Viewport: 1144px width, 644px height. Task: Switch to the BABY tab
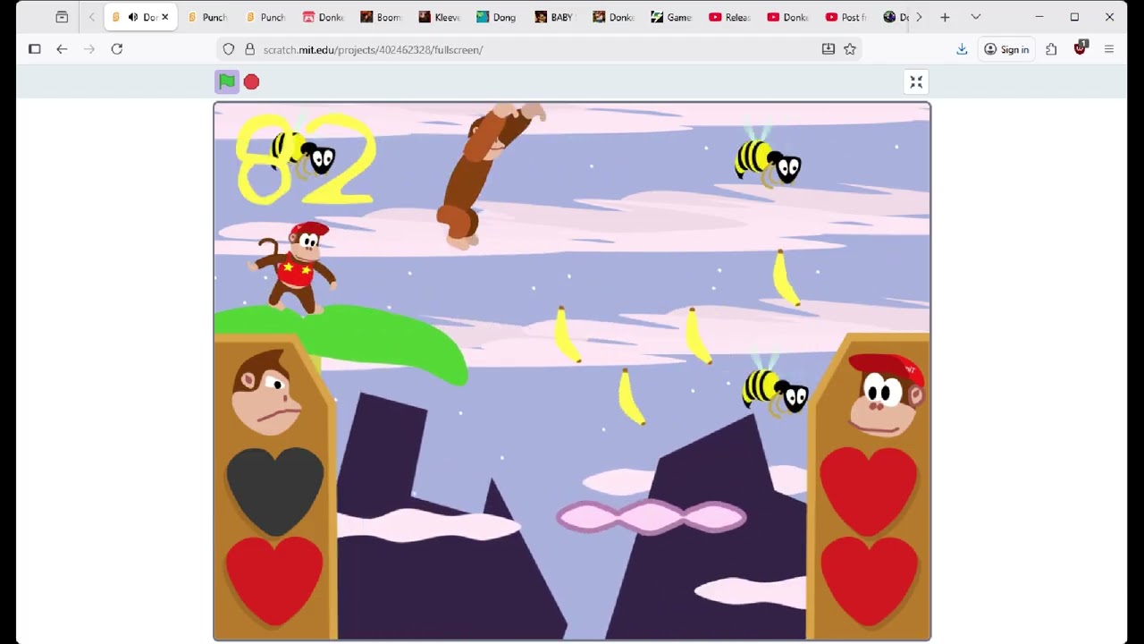555,17
